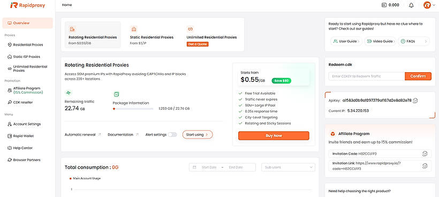Click the package usage progress bar

point(133,109)
